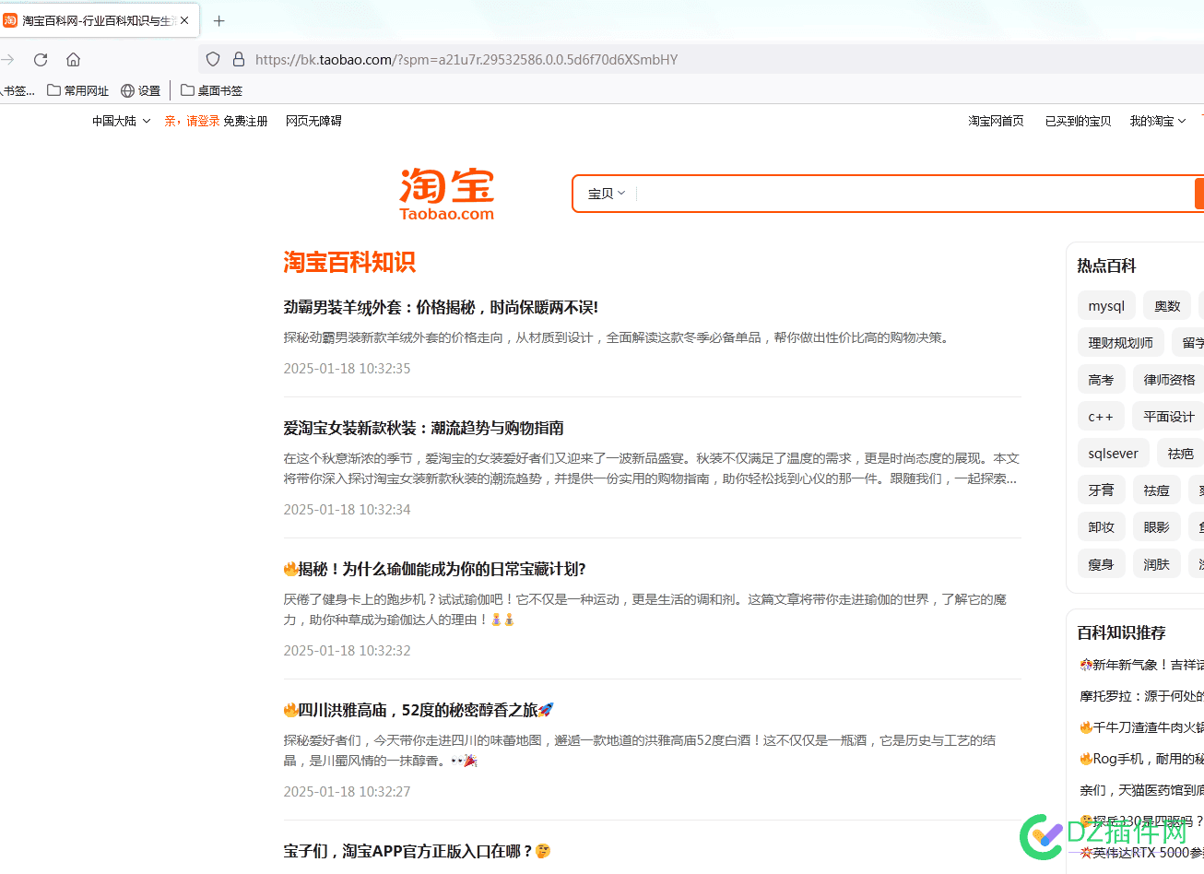The height and width of the screenshot is (874, 1204).
Task: Click summary text starting 探秘劲霸男装新款羊绒外套
Action: (x=618, y=337)
